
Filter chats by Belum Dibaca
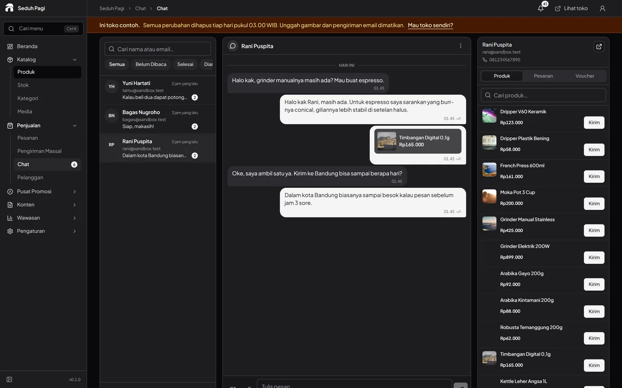click(151, 64)
